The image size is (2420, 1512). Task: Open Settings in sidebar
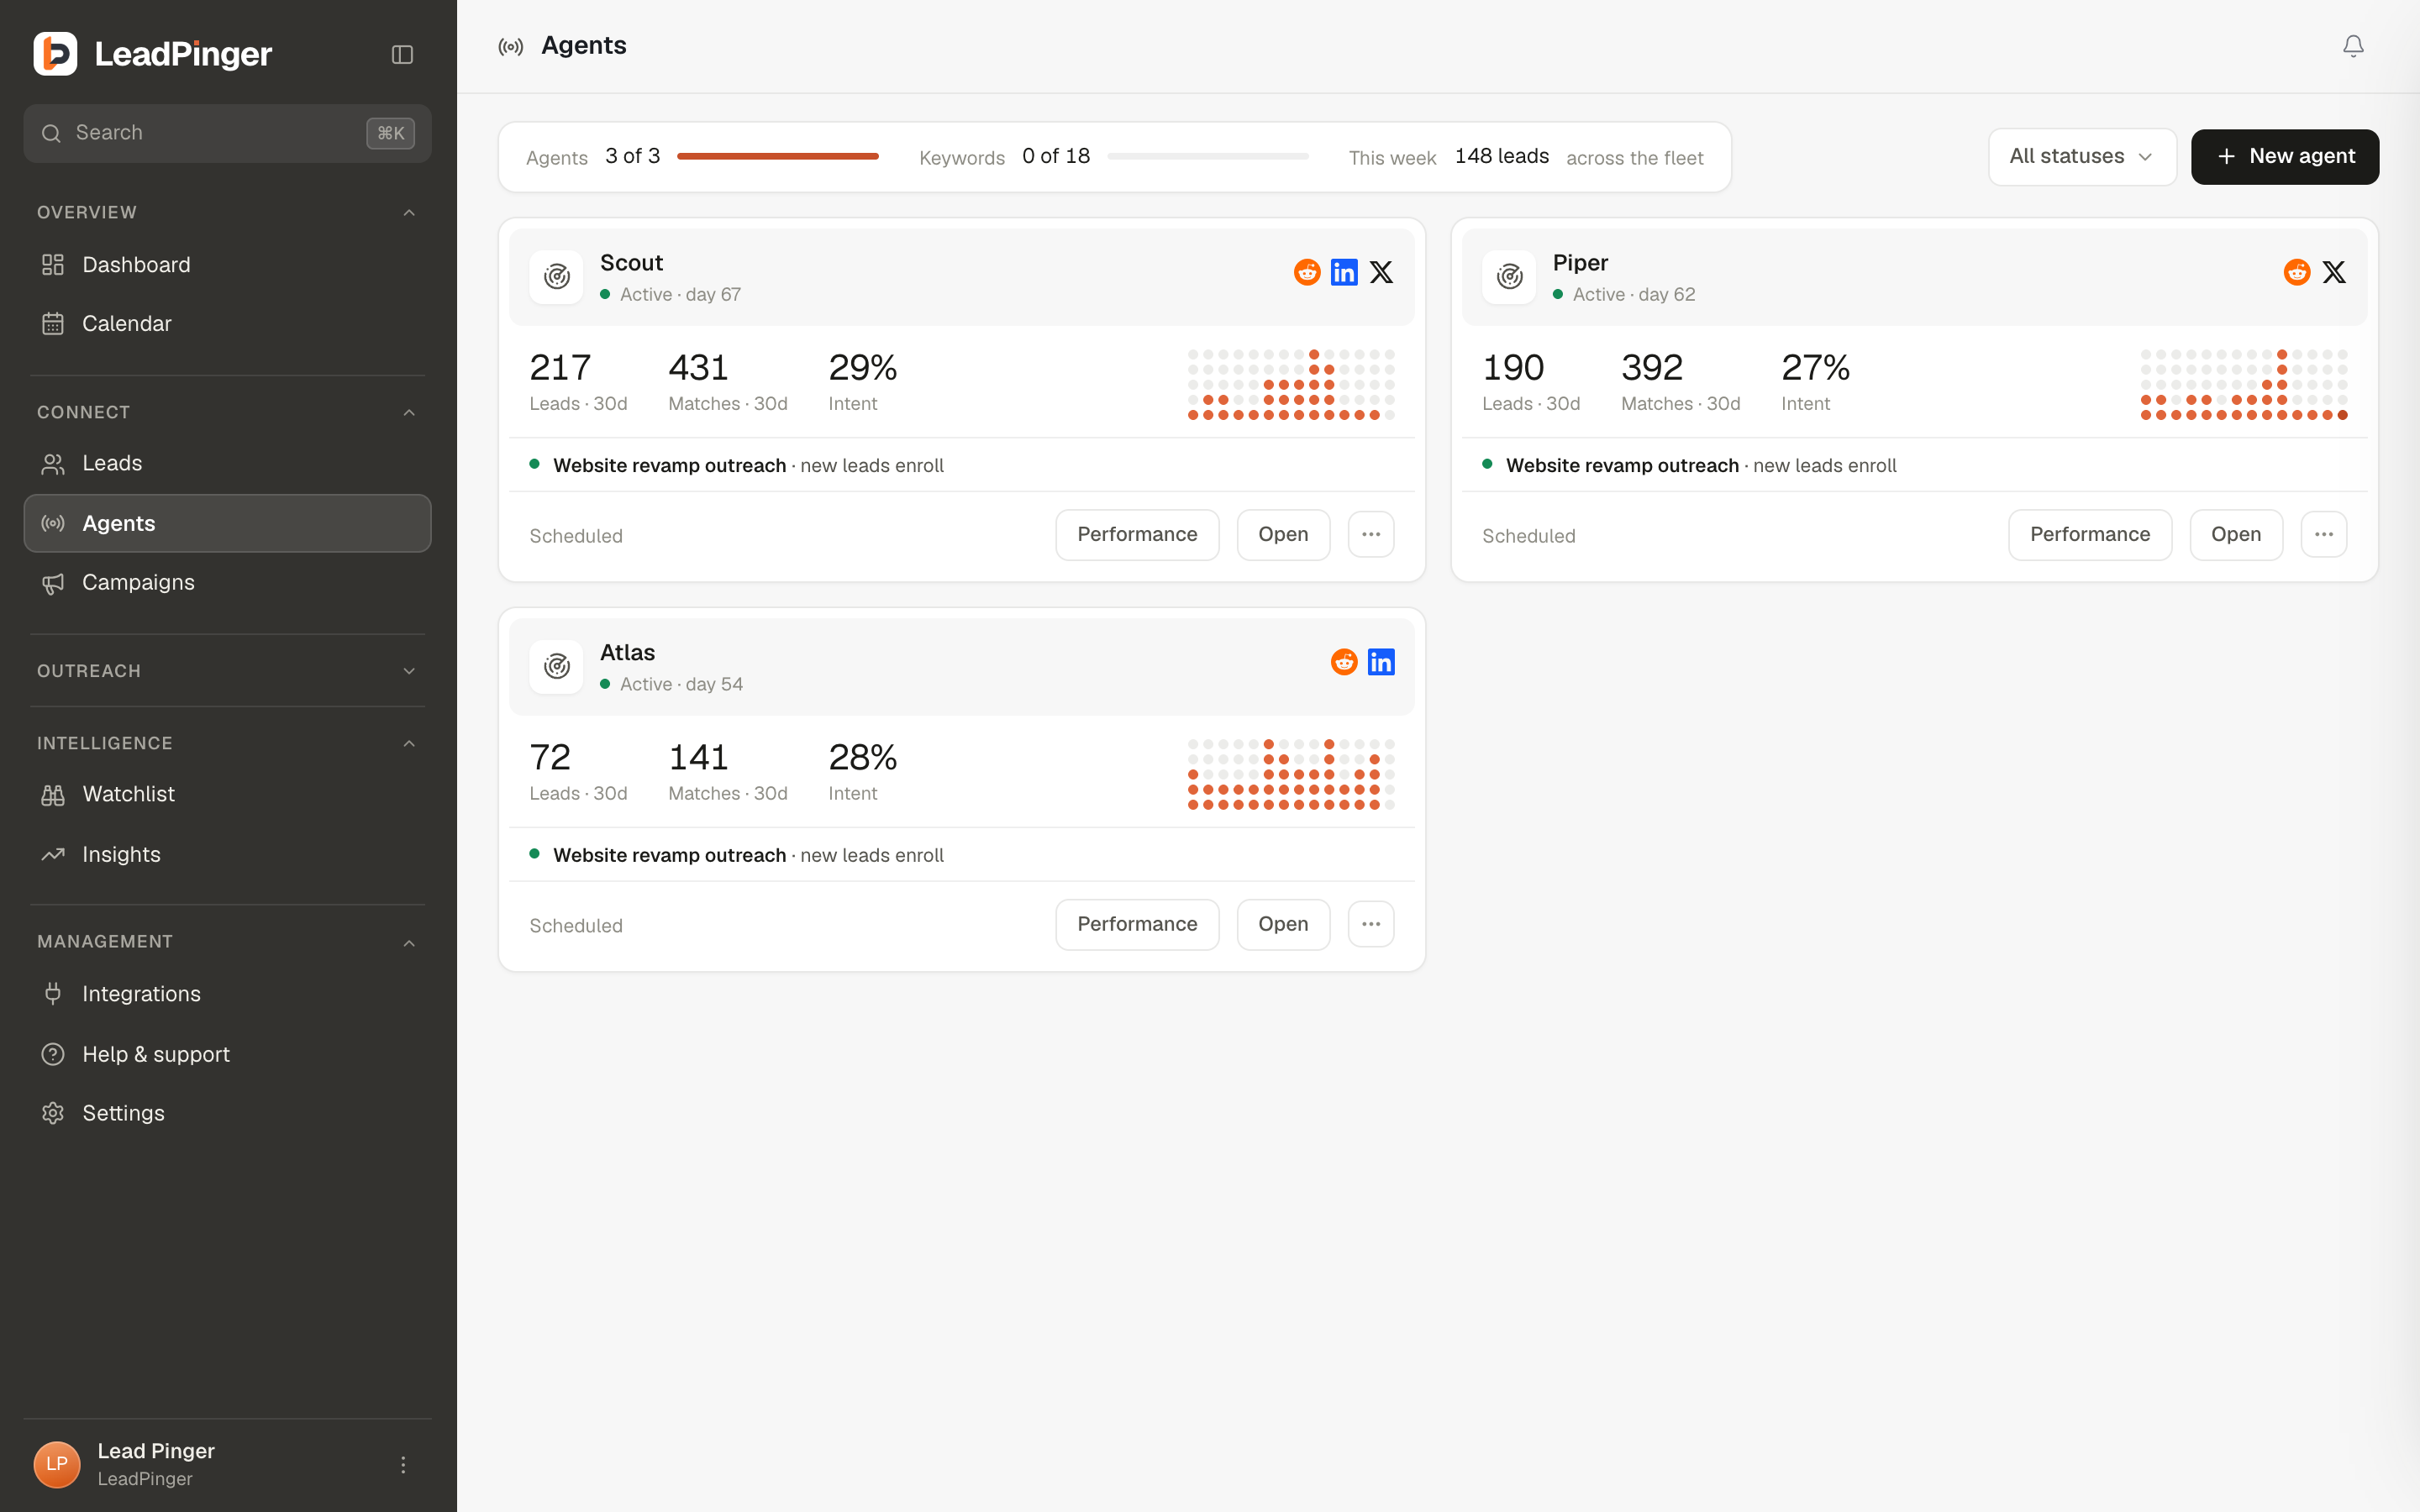coord(228,1113)
